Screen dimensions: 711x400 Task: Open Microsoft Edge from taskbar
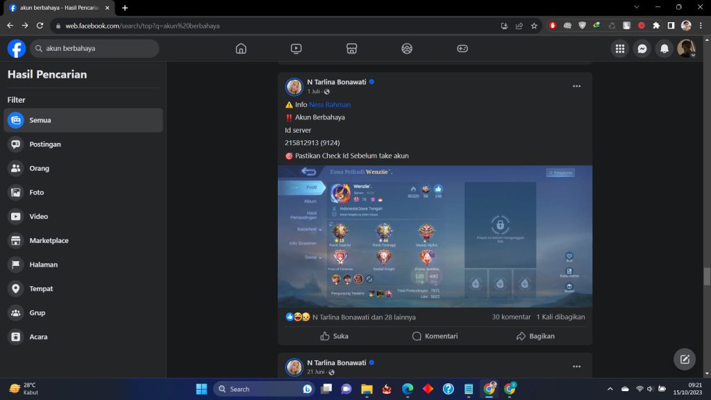[408, 389]
